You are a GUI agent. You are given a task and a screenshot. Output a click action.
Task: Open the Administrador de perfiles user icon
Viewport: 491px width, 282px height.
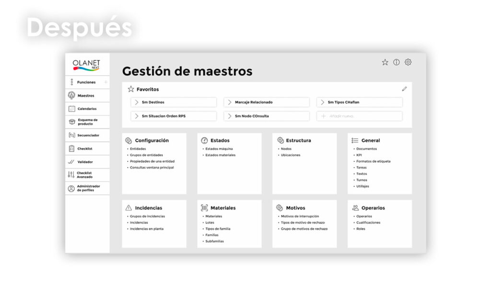point(71,188)
